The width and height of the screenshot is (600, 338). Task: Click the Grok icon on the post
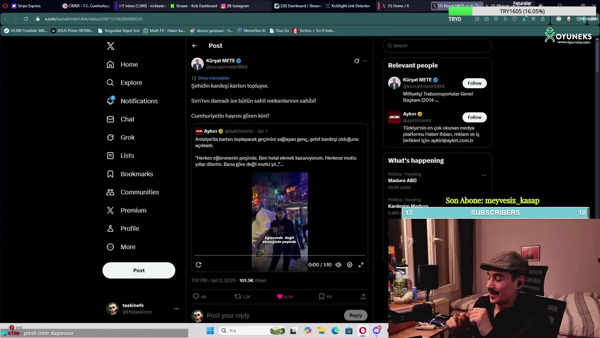[x=357, y=61]
